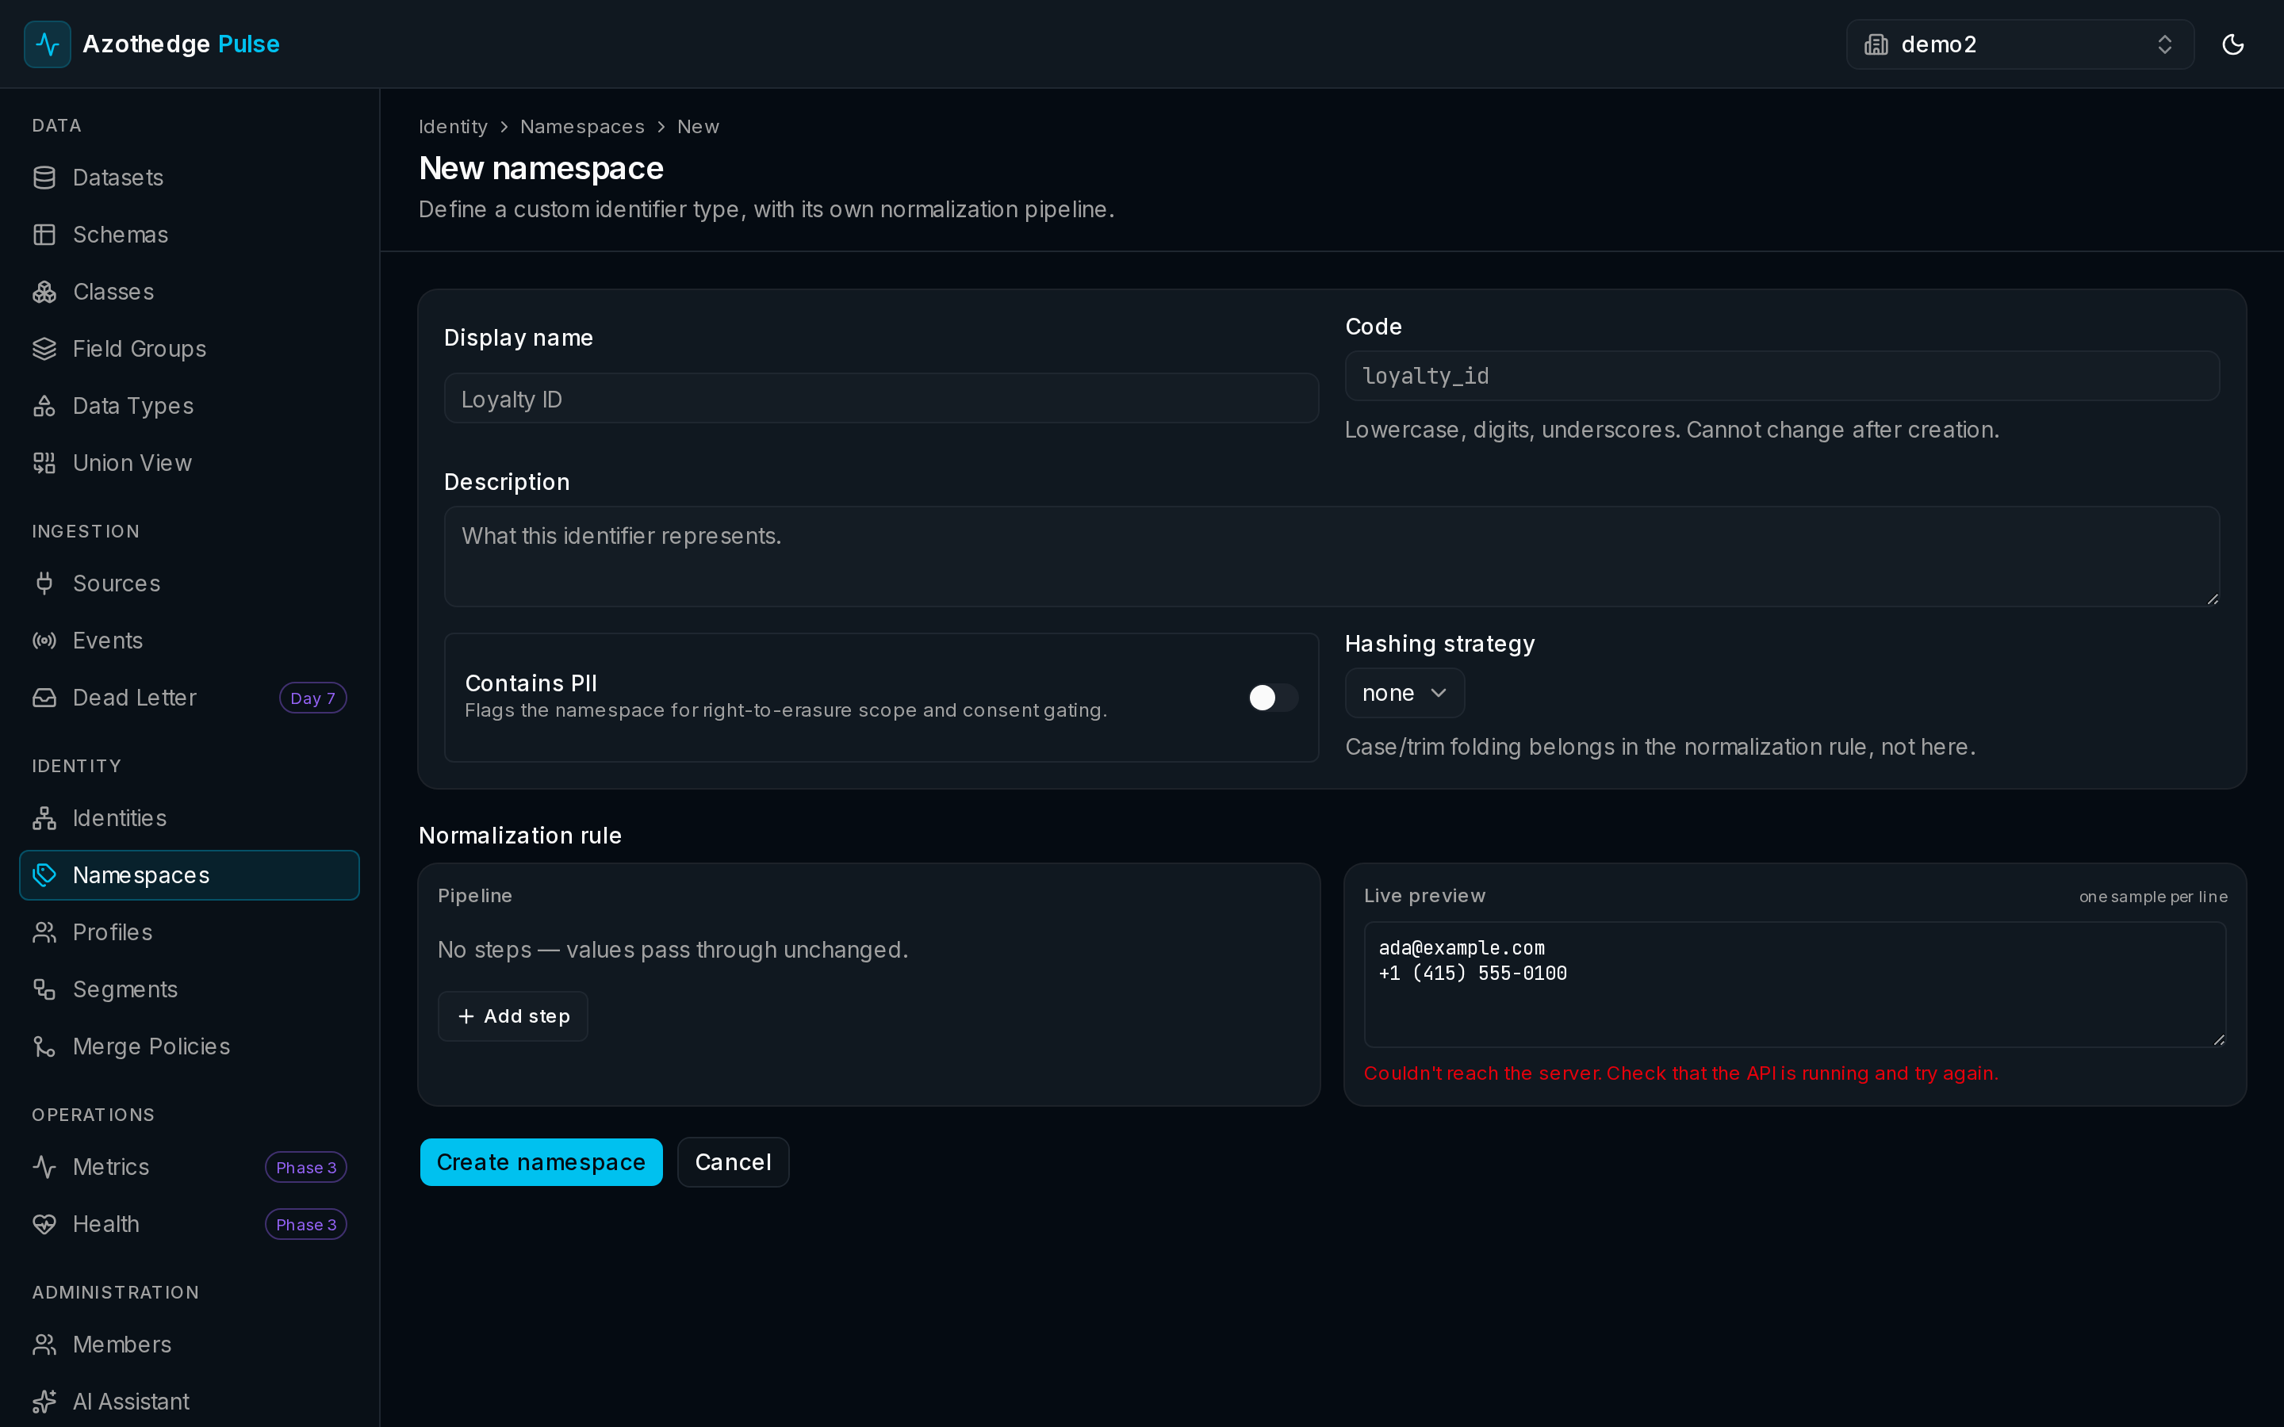Click Identity breadcrumb link
The height and width of the screenshot is (1427, 2284).
(x=453, y=127)
